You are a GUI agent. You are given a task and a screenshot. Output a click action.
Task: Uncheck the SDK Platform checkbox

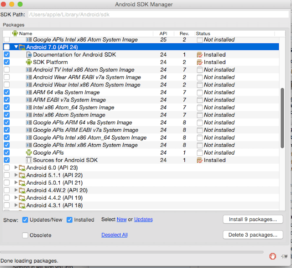click(x=7, y=62)
